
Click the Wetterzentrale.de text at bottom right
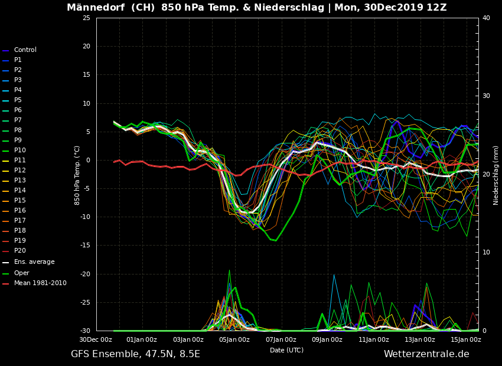point(426,354)
